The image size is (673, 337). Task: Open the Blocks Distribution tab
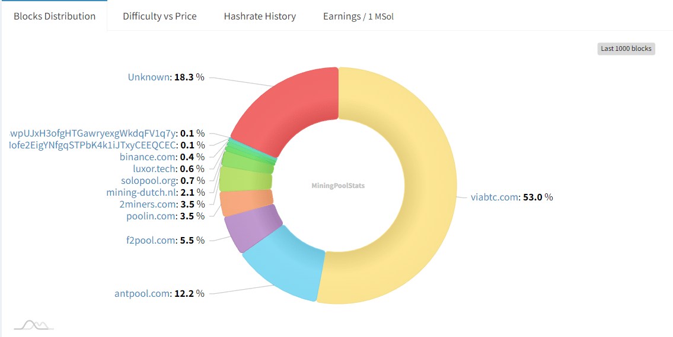click(55, 17)
